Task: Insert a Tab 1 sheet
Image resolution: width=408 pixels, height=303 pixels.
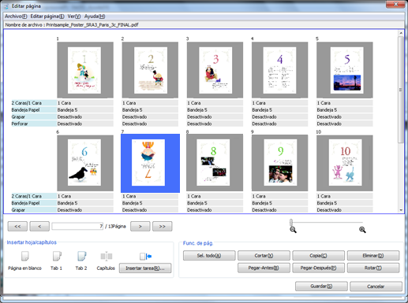Action: click(57, 256)
